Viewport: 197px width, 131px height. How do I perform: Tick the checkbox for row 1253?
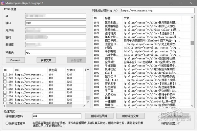pyautogui.click(x=5, y=92)
